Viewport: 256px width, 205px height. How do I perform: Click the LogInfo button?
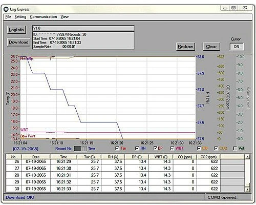[x=16, y=30]
